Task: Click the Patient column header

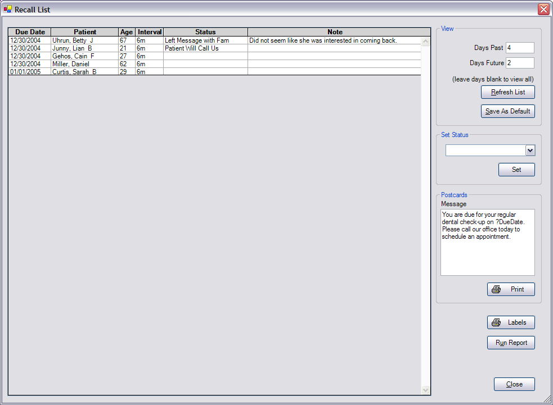Action: 85,32
